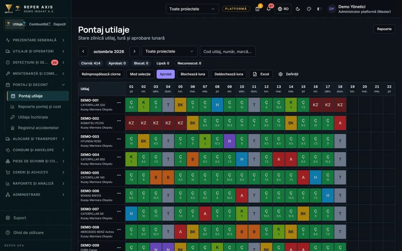The height and width of the screenshot is (251, 402).
Task: Enable Mod selecție
Action: (x=140, y=74)
